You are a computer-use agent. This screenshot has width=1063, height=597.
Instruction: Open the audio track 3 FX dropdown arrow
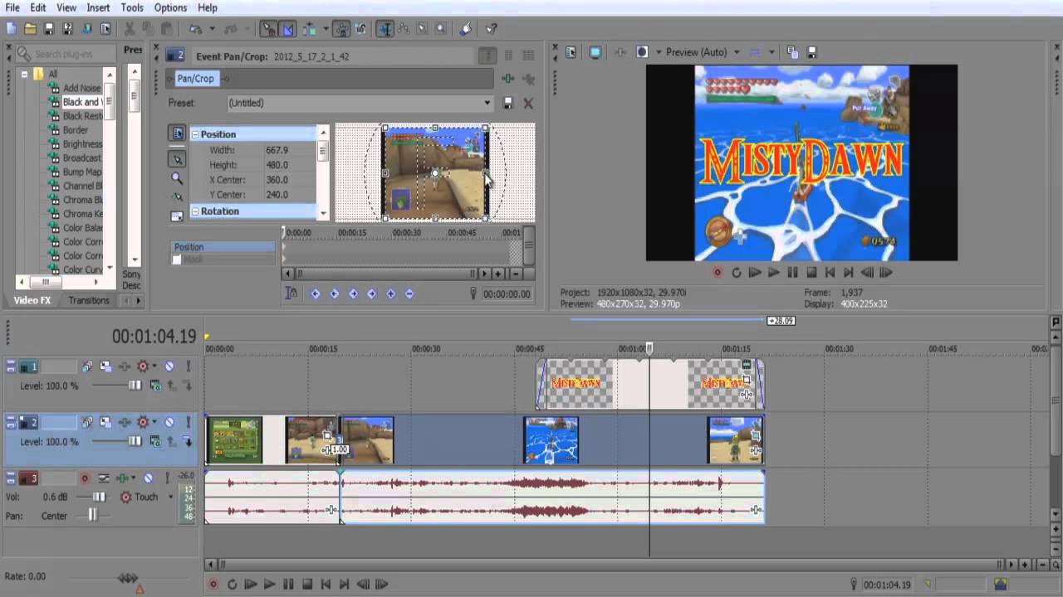pyautogui.click(x=133, y=478)
